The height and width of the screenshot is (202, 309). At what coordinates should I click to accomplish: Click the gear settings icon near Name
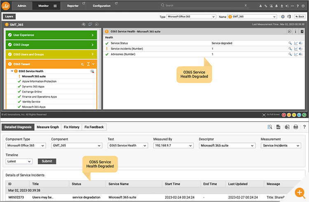283,17
